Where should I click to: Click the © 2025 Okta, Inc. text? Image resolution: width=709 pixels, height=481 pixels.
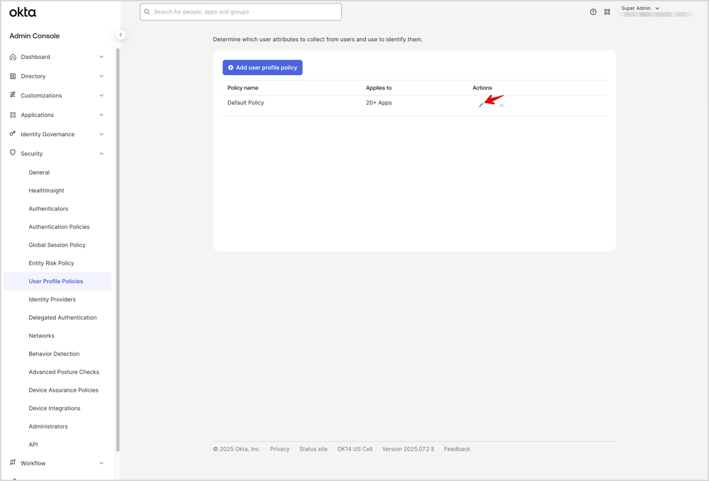click(x=237, y=449)
